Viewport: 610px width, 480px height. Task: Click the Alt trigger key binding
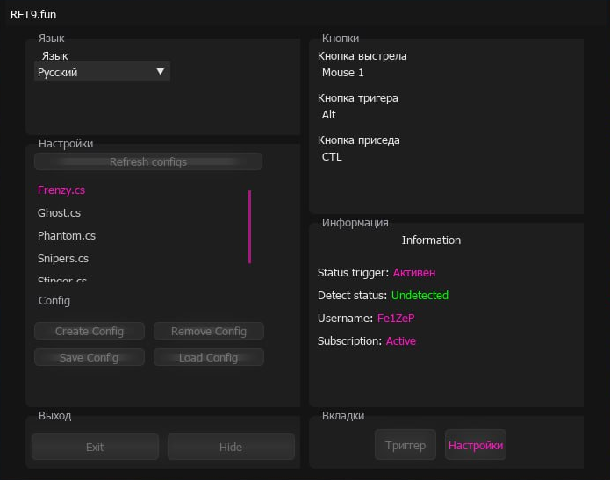click(x=329, y=115)
